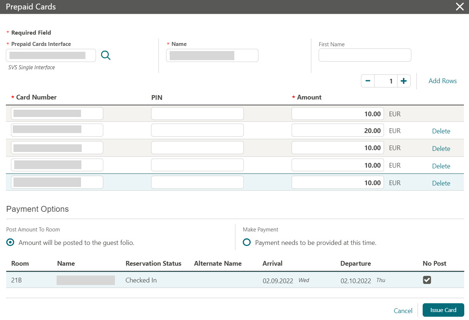Image resolution: width=469 pixels, height=320 pixels.
Task: Click the required Name field
Action: coord(212,55)
